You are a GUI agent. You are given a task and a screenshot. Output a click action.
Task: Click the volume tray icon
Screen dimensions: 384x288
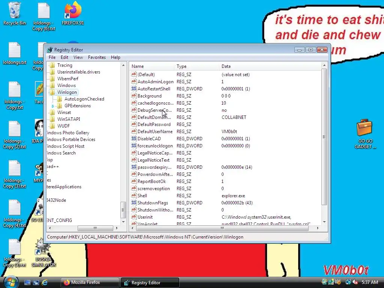pyautogui.click(x=355, y=282)
